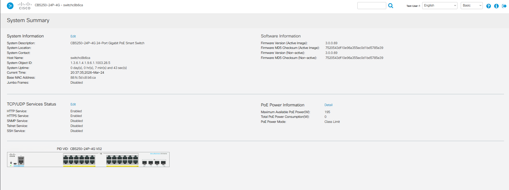Viewport: 509px width, 190px height.
Task: Click the HTTP Service Enabled value
Action: pos(76,111)
